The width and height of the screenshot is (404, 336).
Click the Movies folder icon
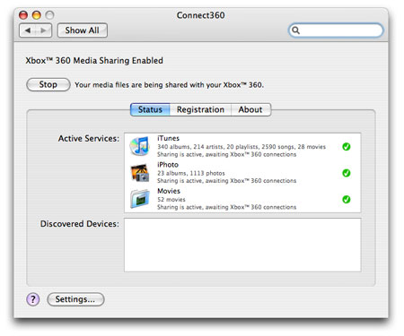pyautogui.click(x=140, y=199)
